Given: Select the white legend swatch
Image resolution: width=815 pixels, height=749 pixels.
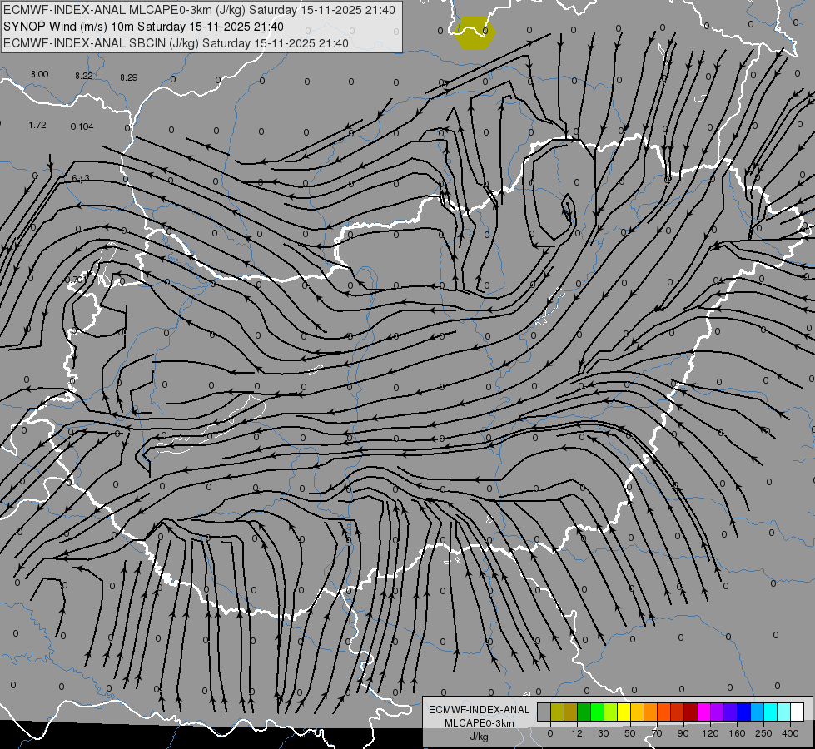Looking at the screenshot, I should 797,712.
